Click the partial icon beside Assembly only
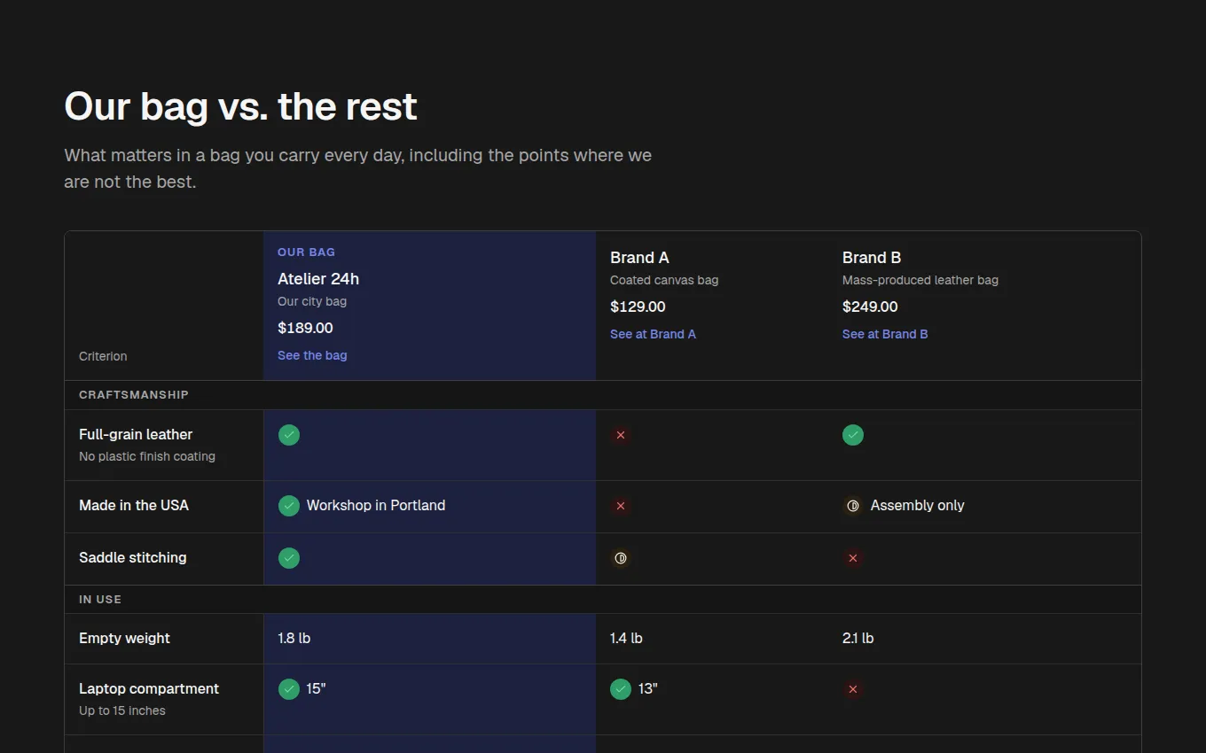The height and width of the screenshot is (753, 1206). pyautogui.click(x=853, y=506)
